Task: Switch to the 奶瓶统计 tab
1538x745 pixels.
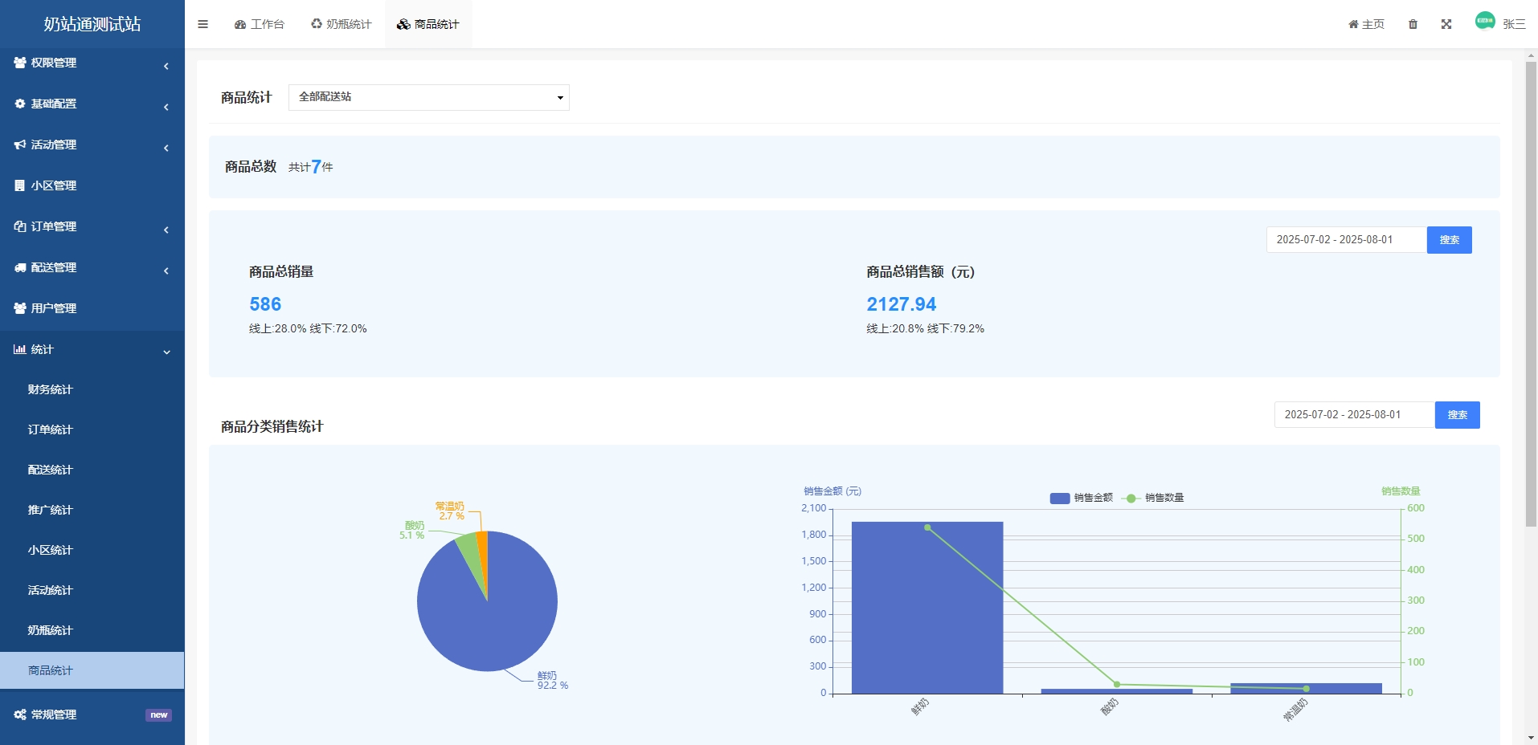Action: pyautogui.click(x=341, y=24)
